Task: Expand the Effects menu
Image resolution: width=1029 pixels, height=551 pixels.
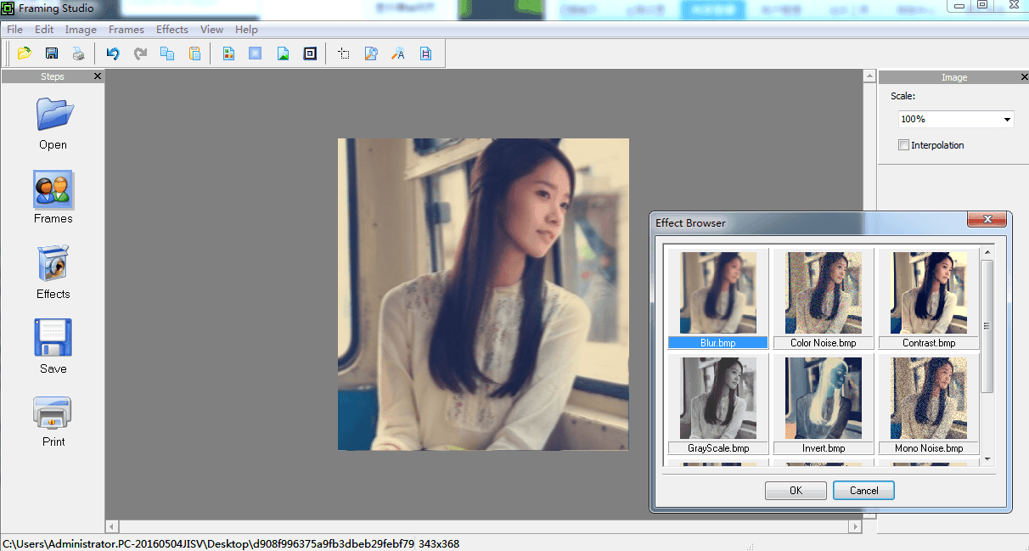Action: pyautogui.click(x=171, y=29)
